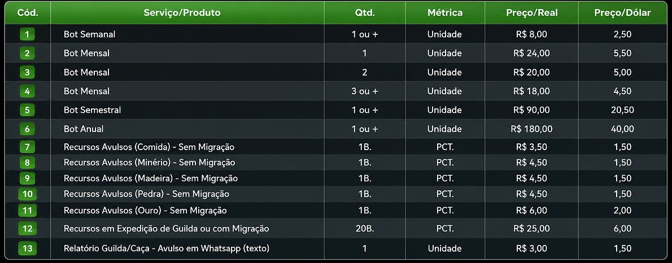Select badge 13 in the Cód. column
Viewport: 672px width, 263px height.
point(28,248)
